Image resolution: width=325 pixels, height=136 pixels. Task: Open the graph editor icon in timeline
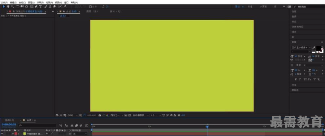point(87,126)
